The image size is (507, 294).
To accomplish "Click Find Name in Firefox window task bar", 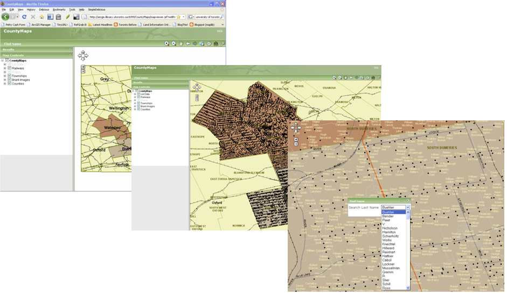I will pos(12,44).
